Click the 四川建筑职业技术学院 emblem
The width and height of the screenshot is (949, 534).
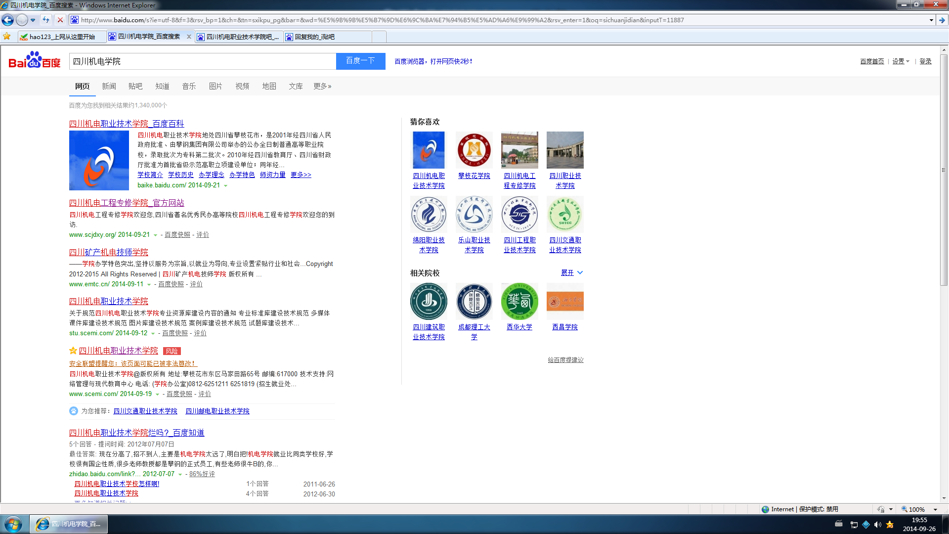(429, 301)
